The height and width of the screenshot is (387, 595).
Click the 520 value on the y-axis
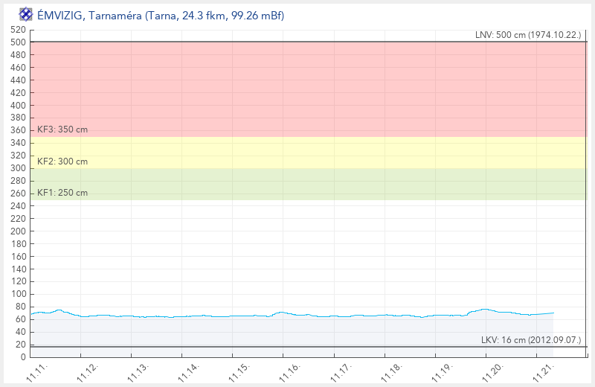(x=19, y=30)
